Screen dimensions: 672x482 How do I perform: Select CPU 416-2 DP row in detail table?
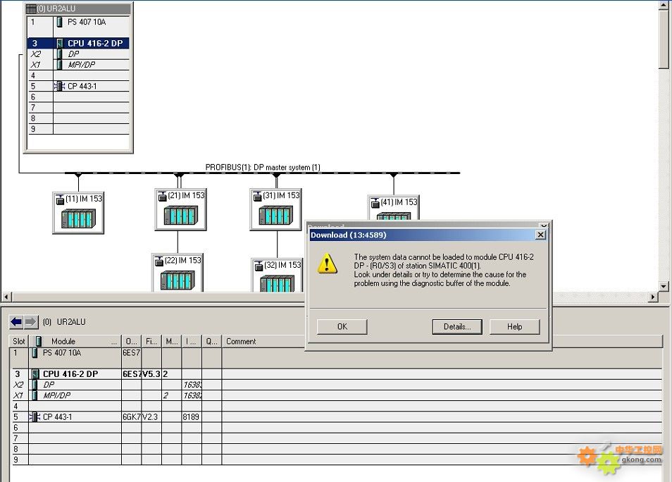(x=335, y=374)
